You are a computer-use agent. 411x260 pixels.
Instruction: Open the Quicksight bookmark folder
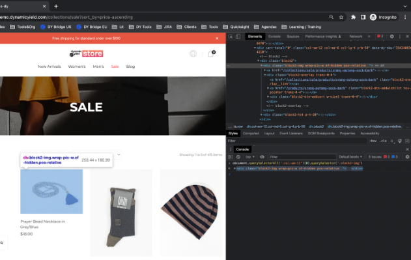tap(236, 27)
